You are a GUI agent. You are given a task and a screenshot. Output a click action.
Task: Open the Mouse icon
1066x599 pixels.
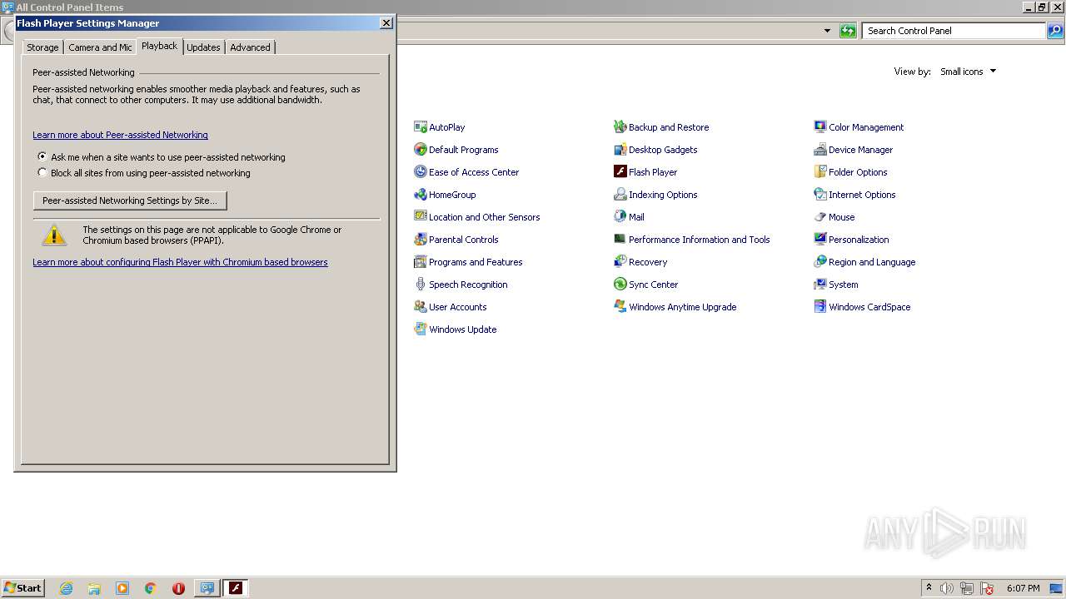[x=834, y=217]
